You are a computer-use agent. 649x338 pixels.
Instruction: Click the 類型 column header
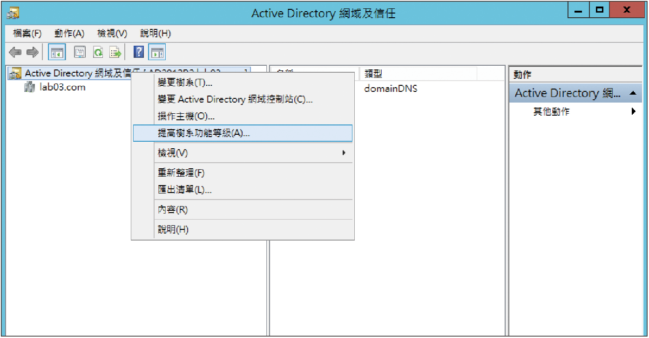(x=418, y=74)
